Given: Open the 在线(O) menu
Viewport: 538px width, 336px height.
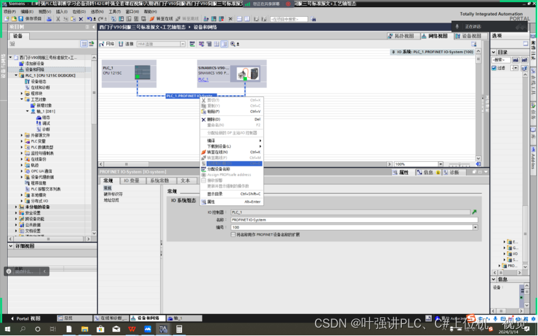Looking at the screenshot, I should pos(79,12).
